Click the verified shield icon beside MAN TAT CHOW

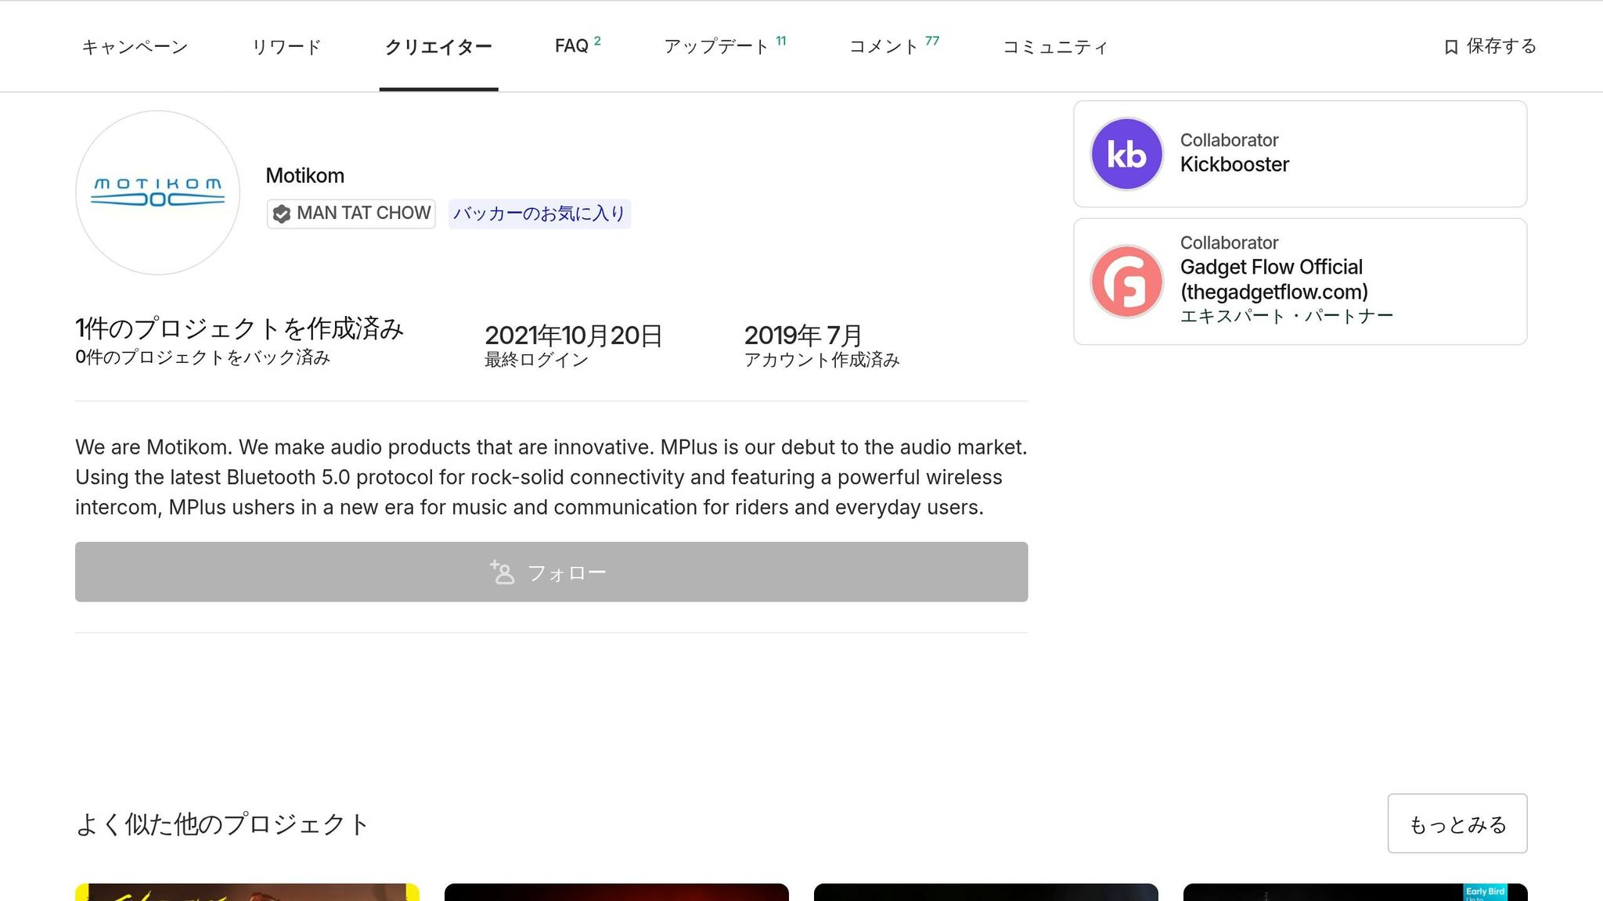tap(281, 214)
